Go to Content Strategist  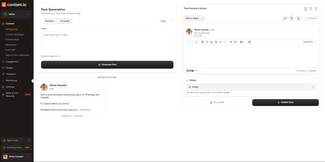point(15,34)
